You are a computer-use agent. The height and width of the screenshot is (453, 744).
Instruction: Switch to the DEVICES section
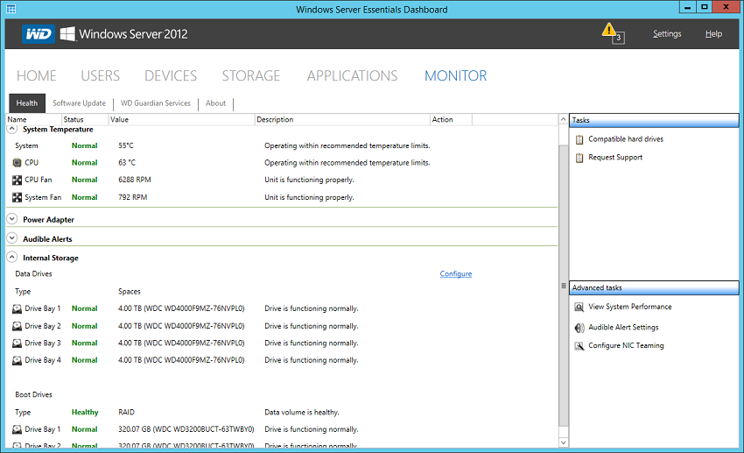point(171,76)
